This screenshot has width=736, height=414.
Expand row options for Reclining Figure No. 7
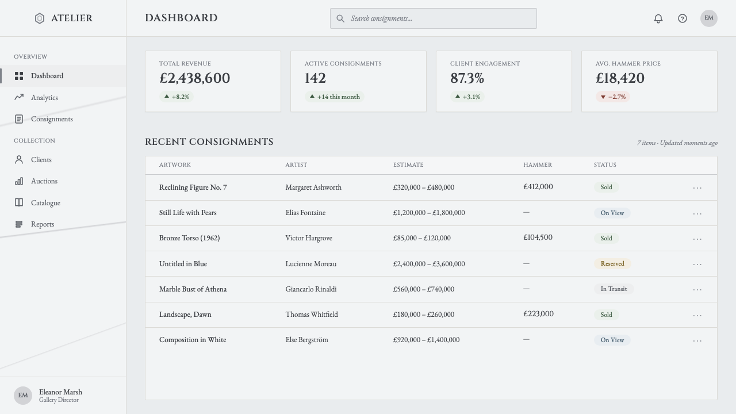pos(697,187)
